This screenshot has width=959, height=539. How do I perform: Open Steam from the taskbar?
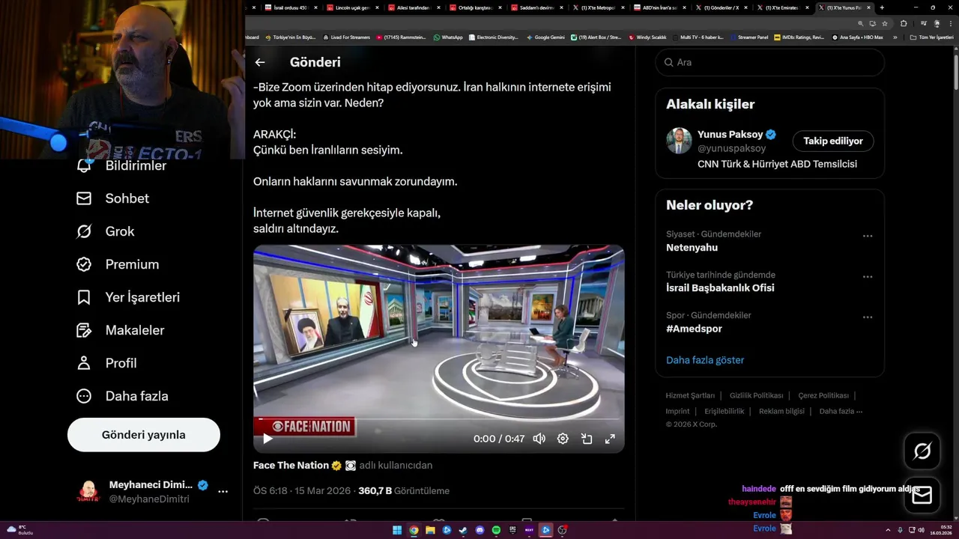(463, 530)
